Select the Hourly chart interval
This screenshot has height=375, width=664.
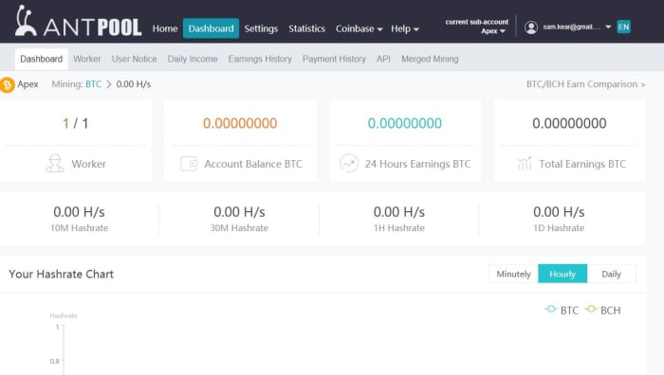click(563, 274)
